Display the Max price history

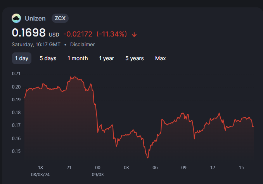(160, 58)
